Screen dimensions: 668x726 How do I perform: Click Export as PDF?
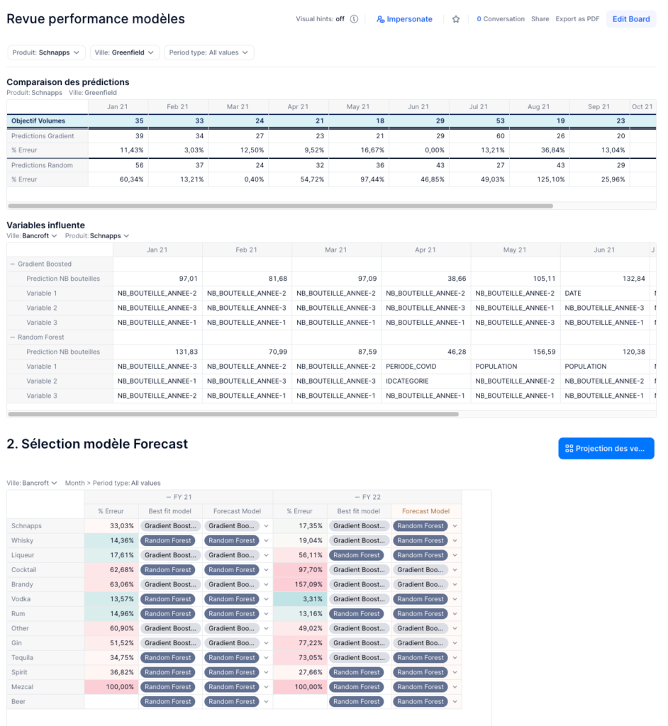tap(577, 19)
